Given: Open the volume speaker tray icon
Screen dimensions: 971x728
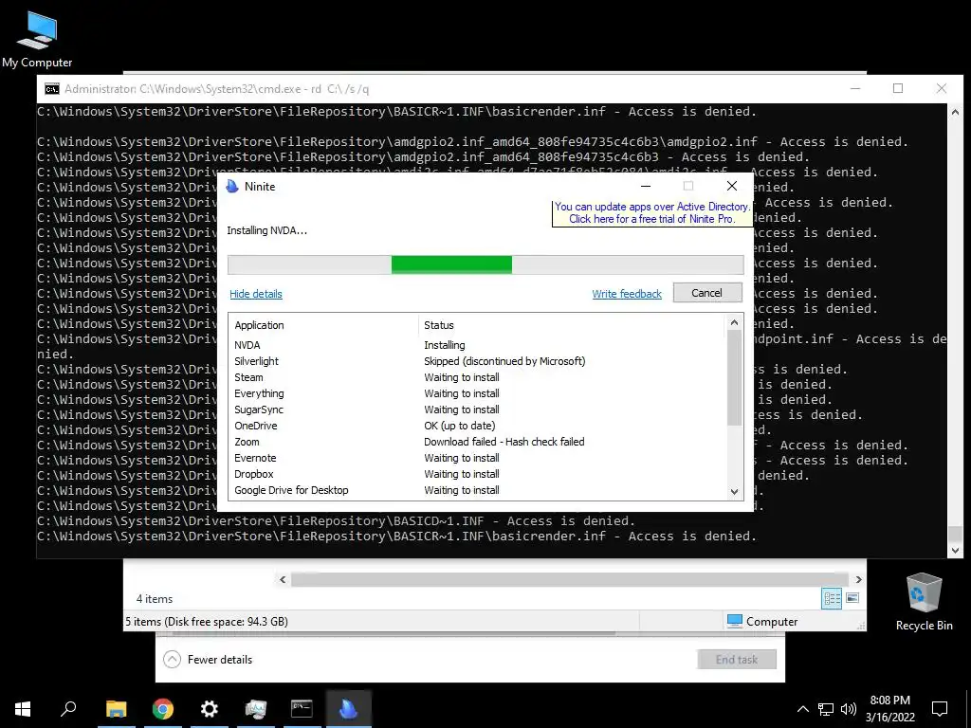Looking at the screenshot, I should coord(849,709).
